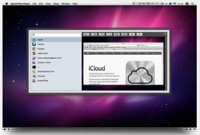Click the first window-layout icon in menu bar

134,4
